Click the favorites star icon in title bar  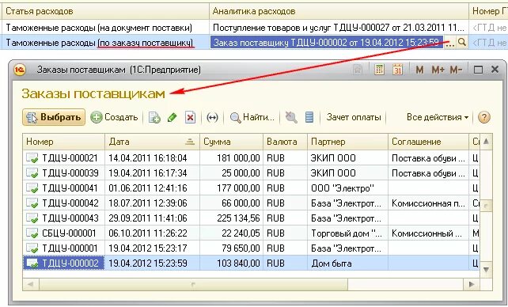click(358, 70)
